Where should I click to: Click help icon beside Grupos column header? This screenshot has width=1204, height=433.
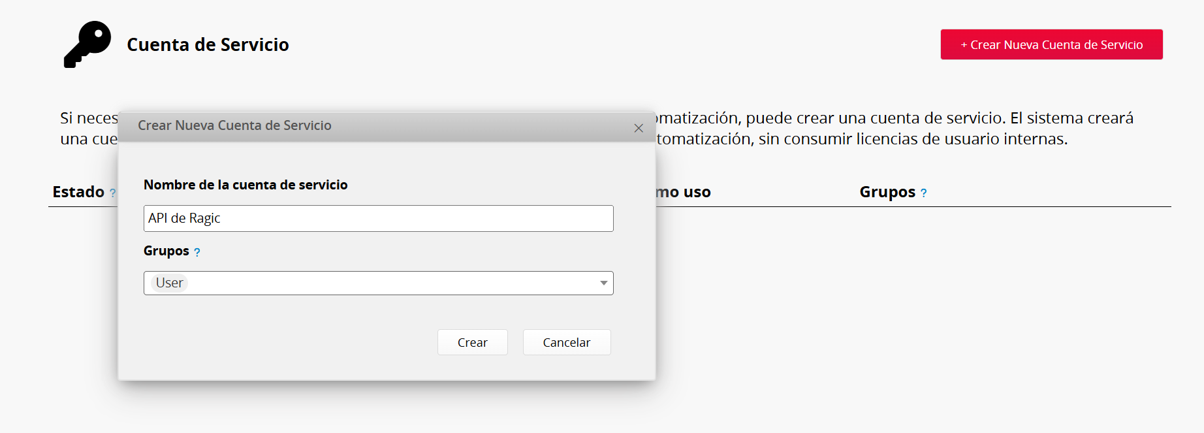pos(923,193)
